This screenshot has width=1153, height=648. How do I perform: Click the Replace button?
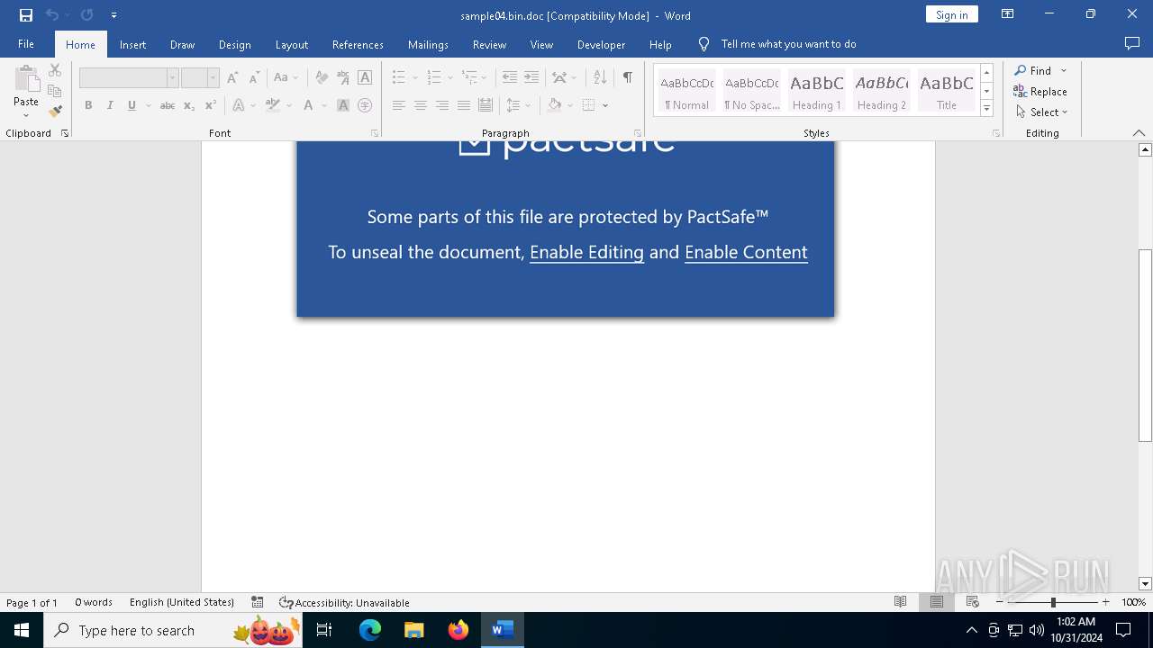pyautogui.click(x=1040, y=91)
